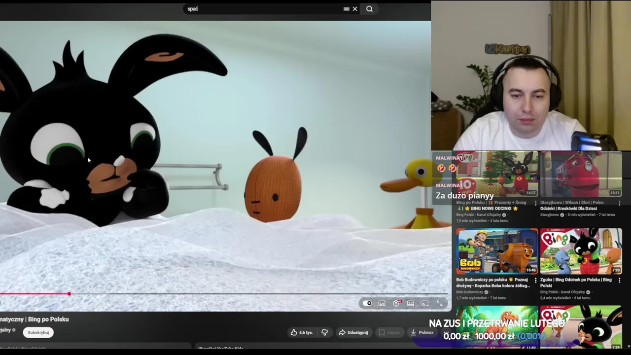This screenshot has width=631, height=355.
Task: Open the Stacyjkowo red train thumbnail
Action: coord(581,174)
